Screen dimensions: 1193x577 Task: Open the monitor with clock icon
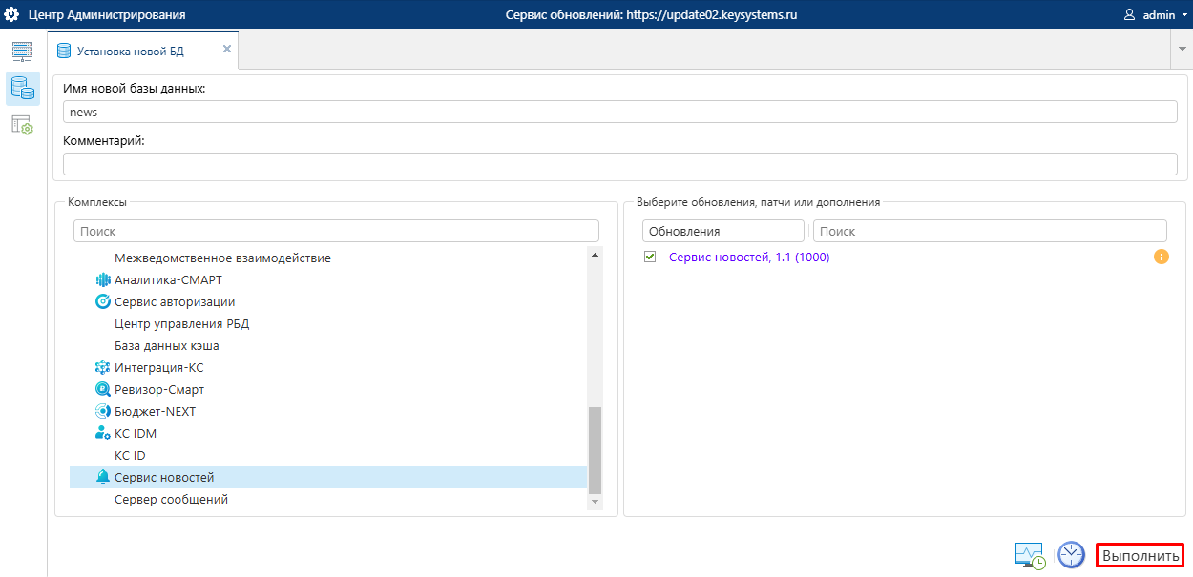click(1030, 555)
